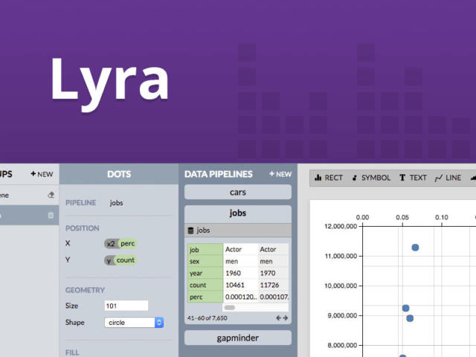This screenshot has height=357, width=476.
Task: Add a new data pipeline
Action: 280,174
